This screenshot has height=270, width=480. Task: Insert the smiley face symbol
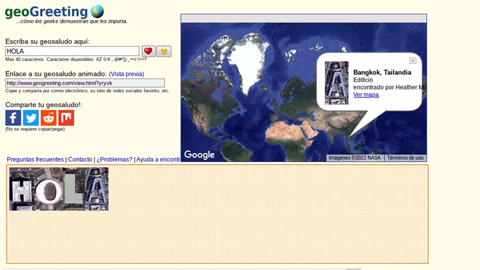tap(164, 51)
